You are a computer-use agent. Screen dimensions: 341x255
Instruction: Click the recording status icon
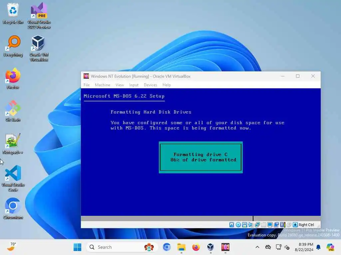click(289, 225)
